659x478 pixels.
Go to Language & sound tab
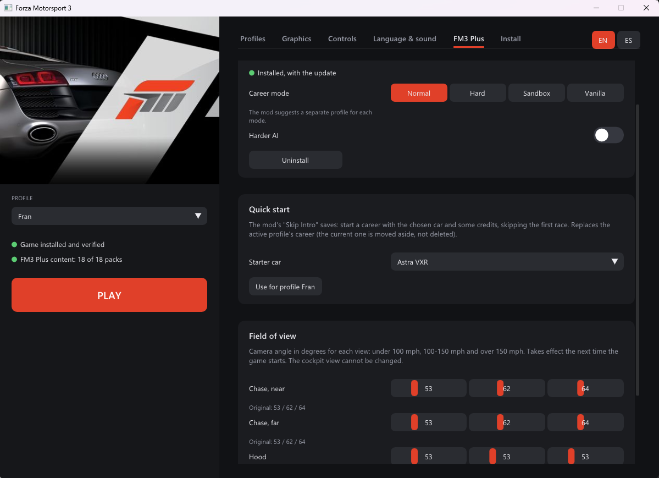(405, 39)
